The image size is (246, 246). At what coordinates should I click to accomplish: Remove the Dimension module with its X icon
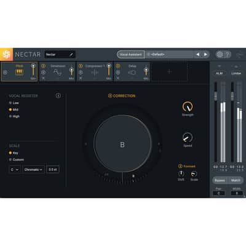(x=43, y=78)
